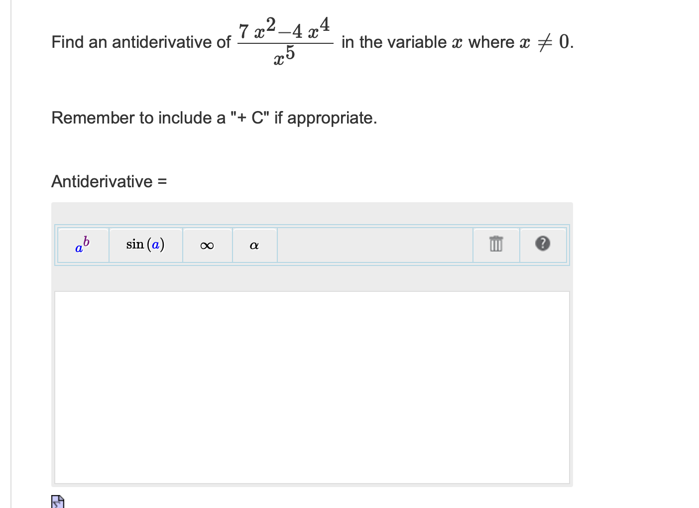Click the infinity toolbar button
The image size is (699, 508).
(207, 245)
